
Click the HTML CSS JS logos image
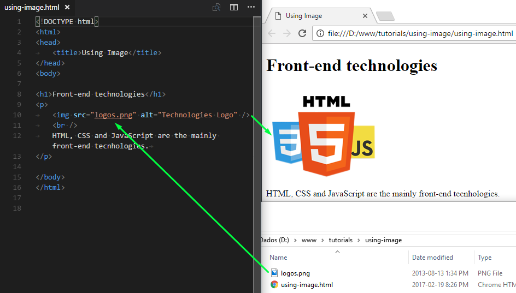pos(324,135)
